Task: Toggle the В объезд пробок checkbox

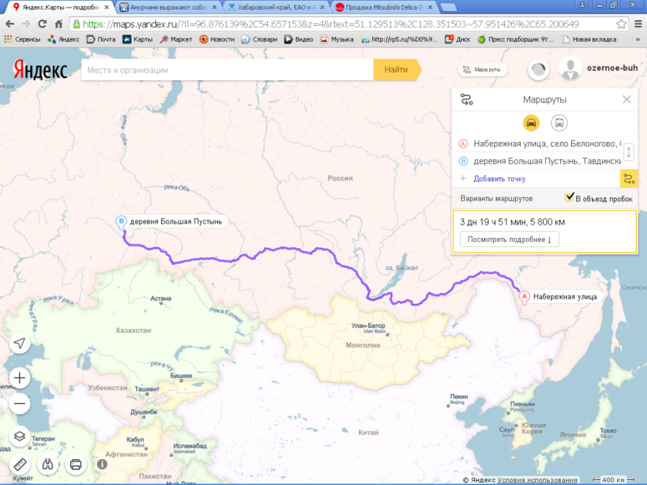Action: [569, 197]
